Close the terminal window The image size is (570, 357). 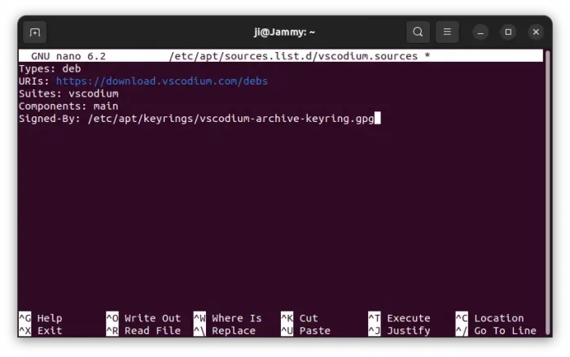point(535,33)
